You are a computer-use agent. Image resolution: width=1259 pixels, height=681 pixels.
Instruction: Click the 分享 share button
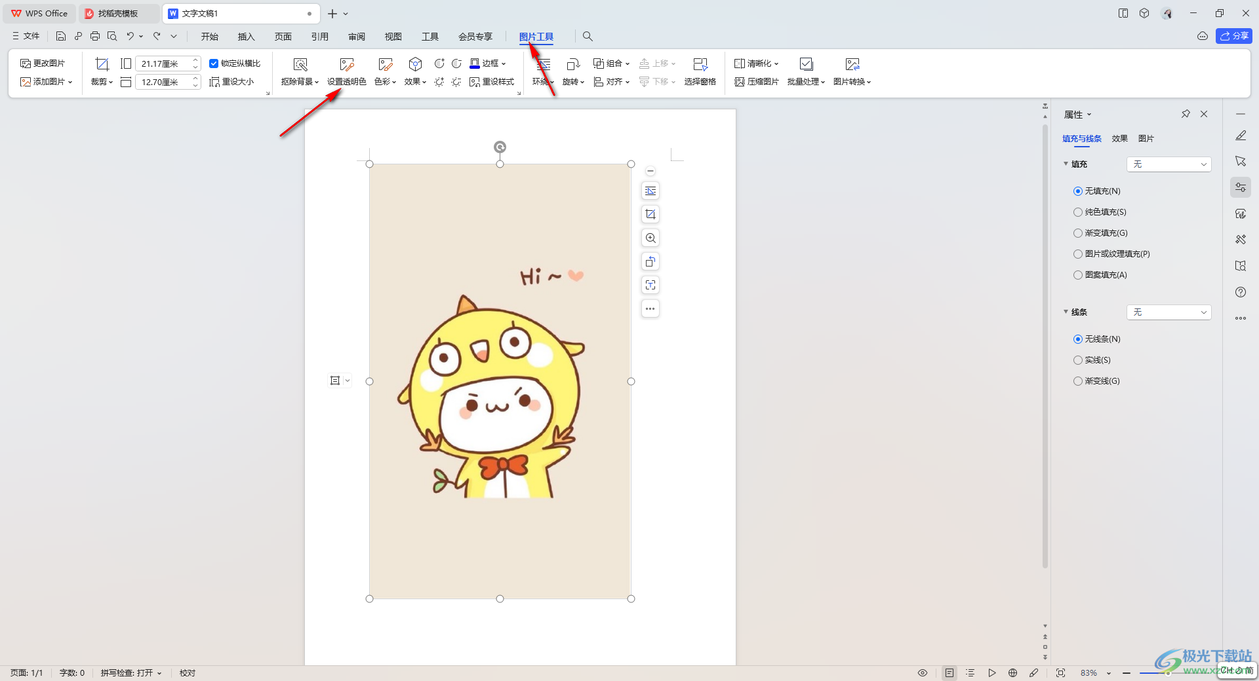1234,36
